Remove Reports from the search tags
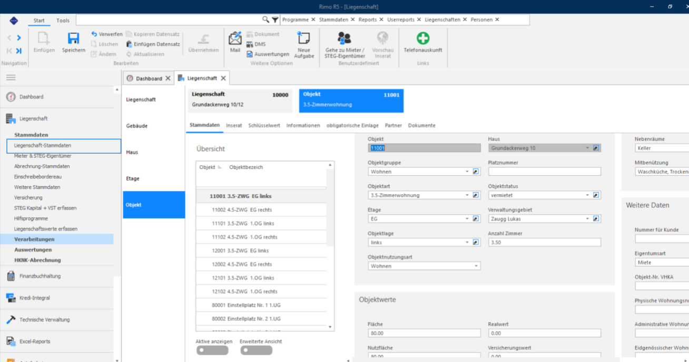Image resolution: width=689 pixels, height=362 pixels. 382,19
